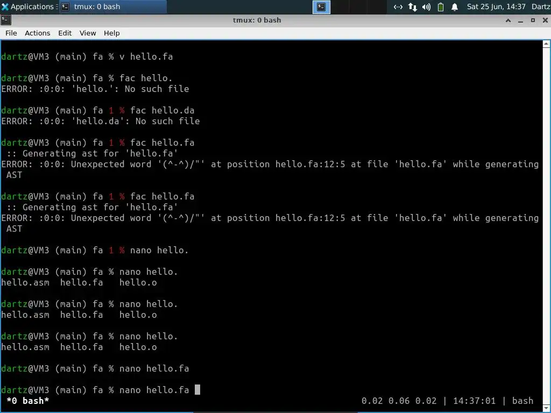Click the '*0 bash*' tmux window label
Screen dimensions: 551x413
tap(28, 401)
